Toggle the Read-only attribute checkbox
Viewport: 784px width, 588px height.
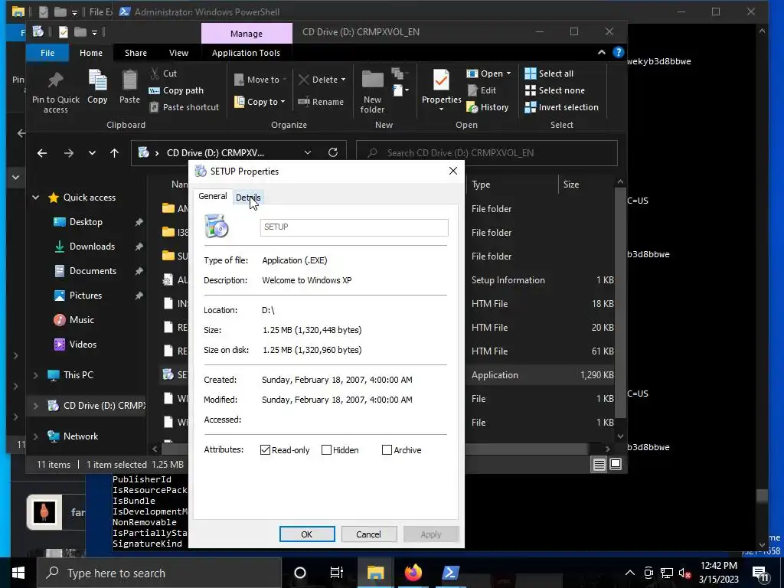tap(266, 450)
